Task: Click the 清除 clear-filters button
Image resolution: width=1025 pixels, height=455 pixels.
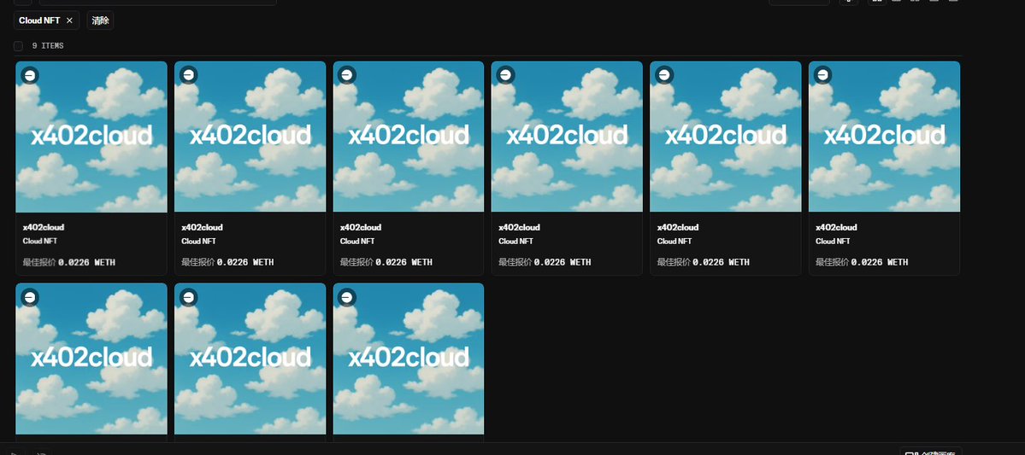Action: [100, 20]
